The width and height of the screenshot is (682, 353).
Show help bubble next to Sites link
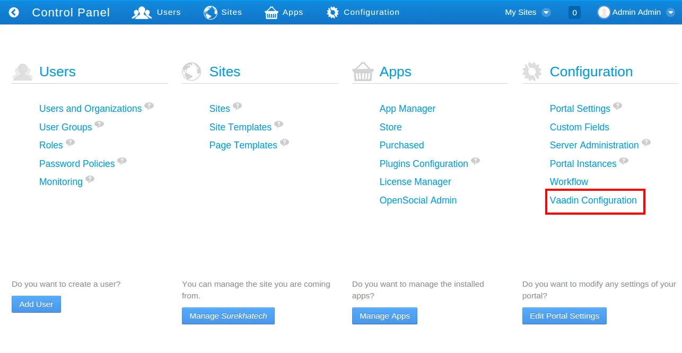pos(237,106)
